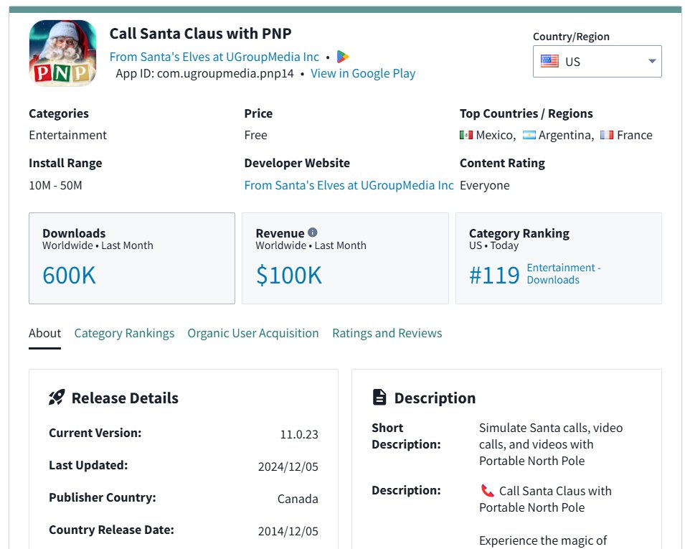Image resolution: width=685 pixels, height=549 pixels.
Task: Select the About tab
Action: [x=44, y=333]
